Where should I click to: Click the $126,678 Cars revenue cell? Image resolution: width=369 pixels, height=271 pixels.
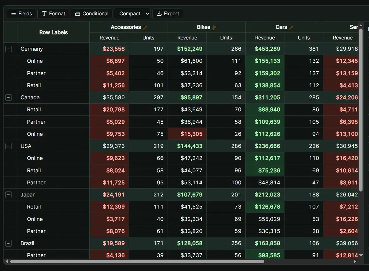pyautogui.click(x=265, y=207)
